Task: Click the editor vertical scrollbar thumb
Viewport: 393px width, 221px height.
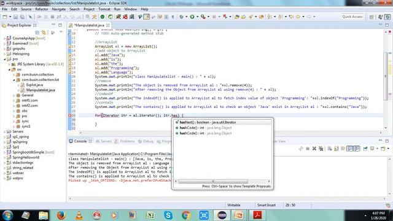Action: click(386, 76)
